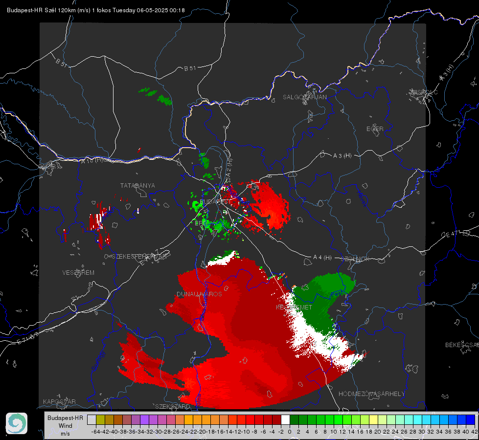Click the radar title with date and time
This screenshot has height=440, width=479.
point(95,10)
